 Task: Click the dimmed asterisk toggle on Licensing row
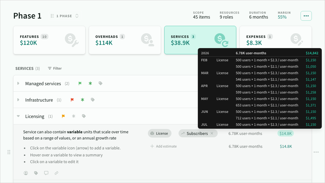[x=73, y=116]
